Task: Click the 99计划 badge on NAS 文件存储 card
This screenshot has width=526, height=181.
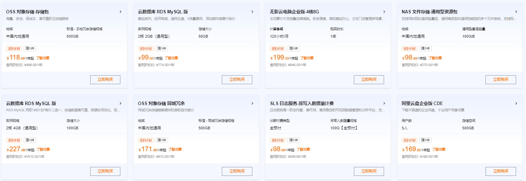Action: tap(410, 49)
